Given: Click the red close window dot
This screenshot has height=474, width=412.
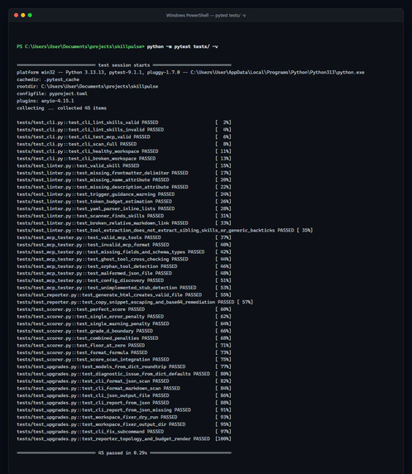Looking at the screenshot, I should coord(16,15).
